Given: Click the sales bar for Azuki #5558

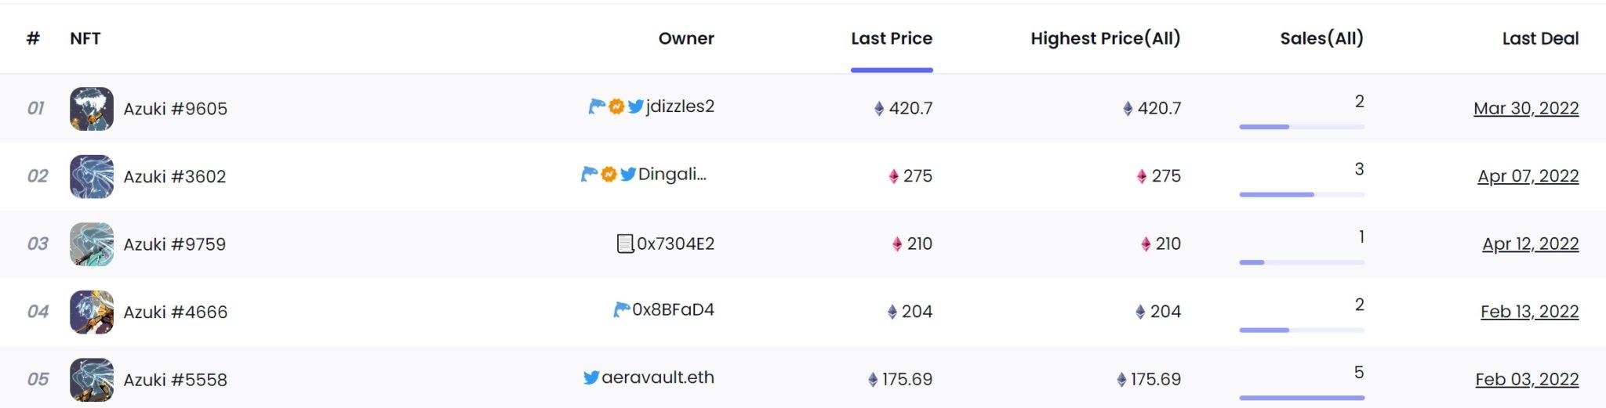Looking at the screenshot, I should point(1302,398).
